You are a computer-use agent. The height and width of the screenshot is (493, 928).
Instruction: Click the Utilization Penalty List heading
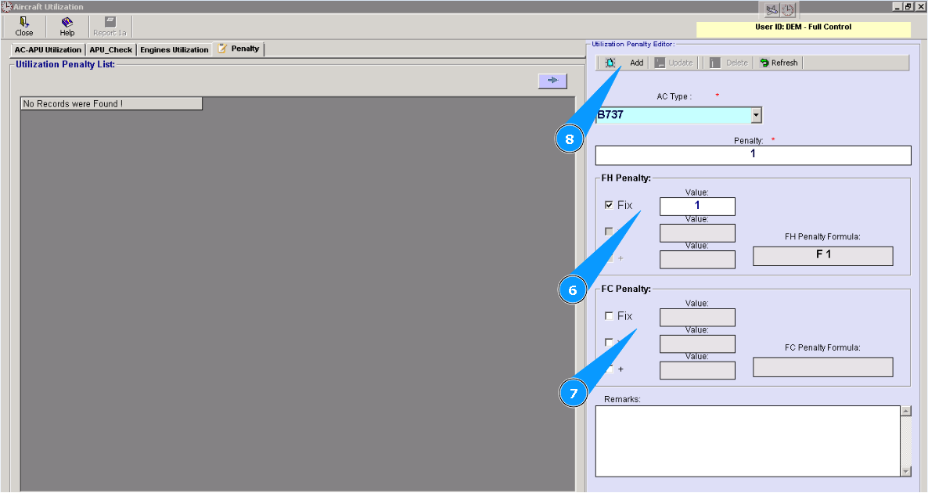point(65,64)
